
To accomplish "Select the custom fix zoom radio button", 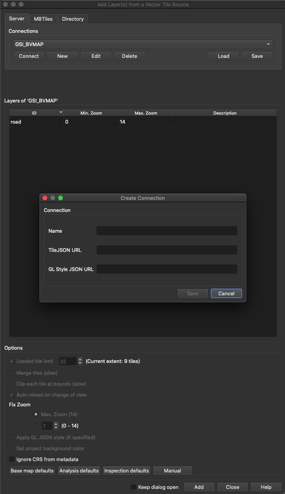I will pyautogui.click(x=36, y=426).
